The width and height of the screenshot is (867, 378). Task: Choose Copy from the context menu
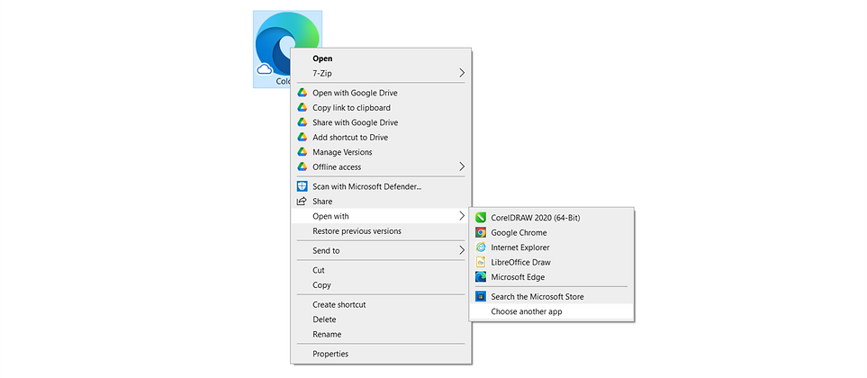[381, 285]
